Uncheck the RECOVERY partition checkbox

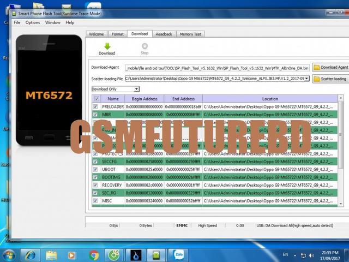point(95,185)
